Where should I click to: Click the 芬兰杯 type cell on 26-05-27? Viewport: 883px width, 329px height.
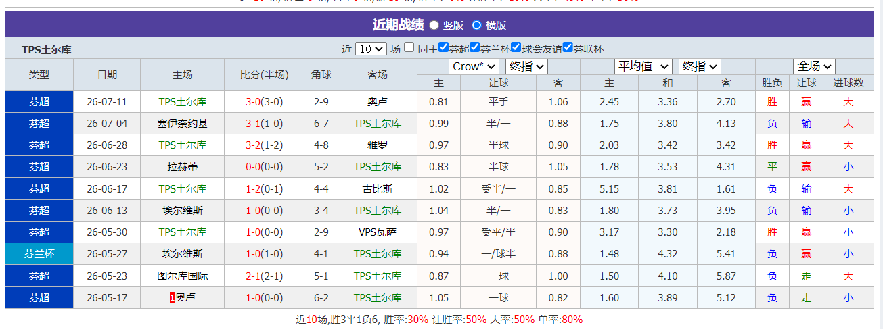pos(39,254)
